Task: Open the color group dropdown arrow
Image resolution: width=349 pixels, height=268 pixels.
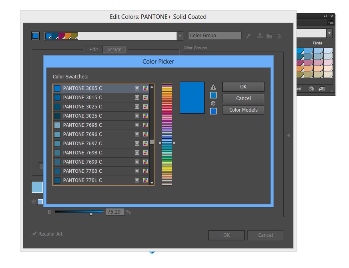Action: tap(180, 36)
